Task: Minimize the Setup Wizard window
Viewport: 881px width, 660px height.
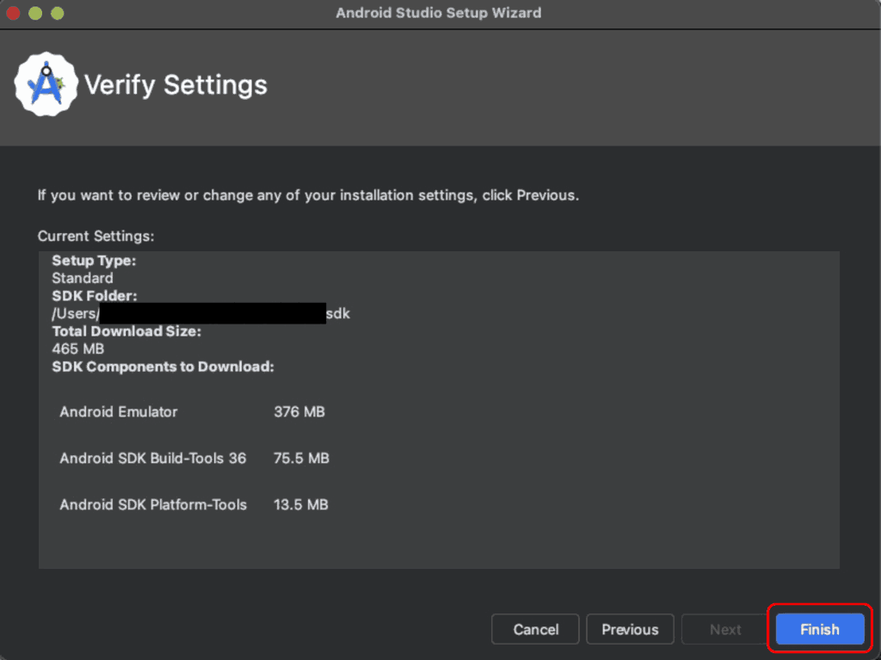Action: [x=35, y=13]
